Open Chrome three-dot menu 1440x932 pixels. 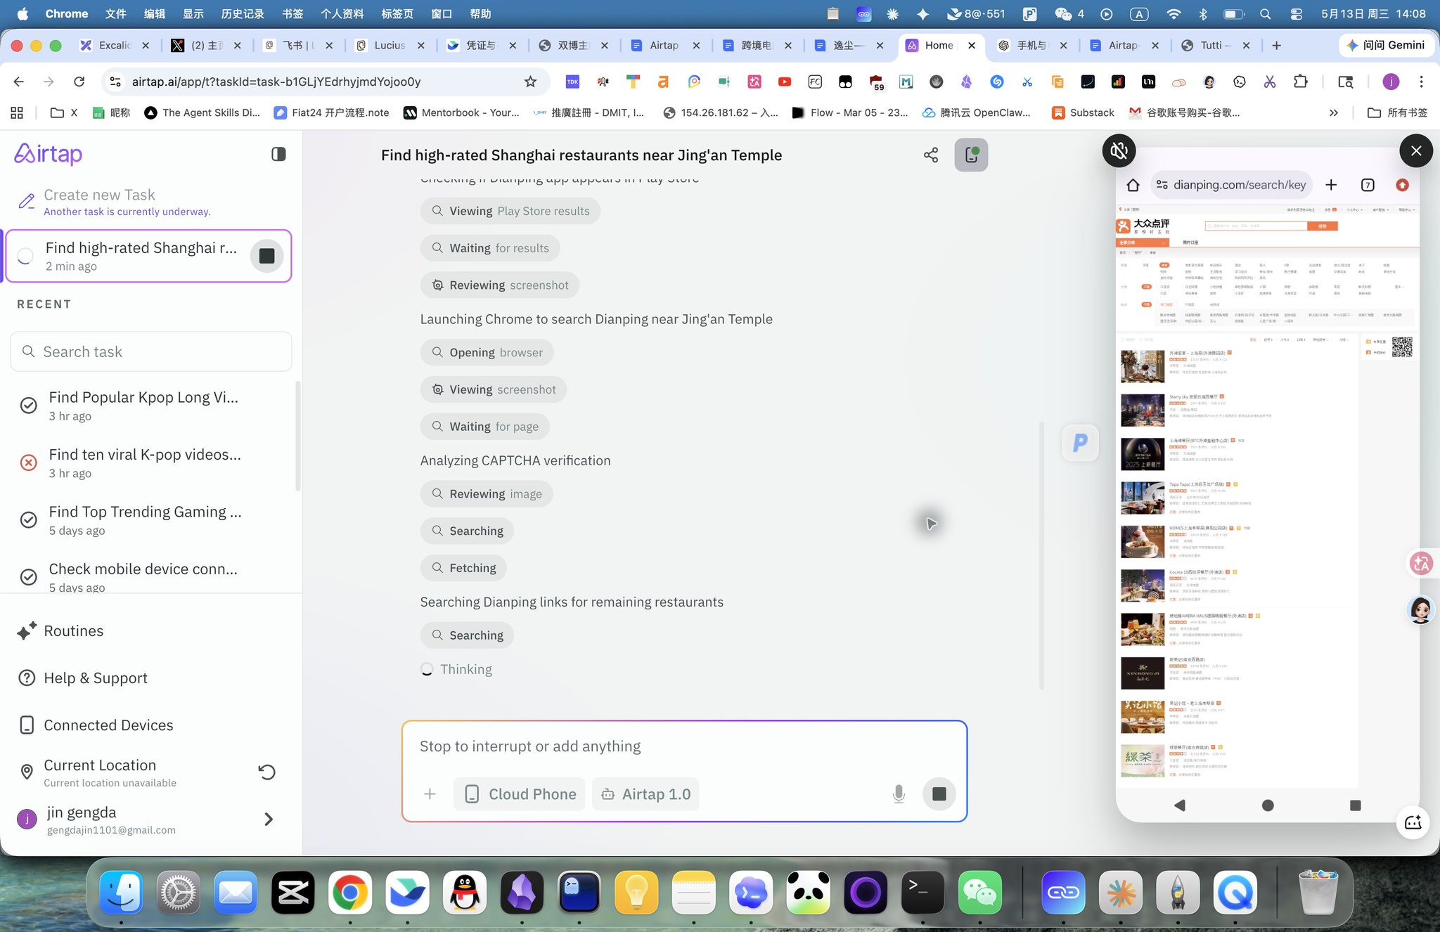1421,82
